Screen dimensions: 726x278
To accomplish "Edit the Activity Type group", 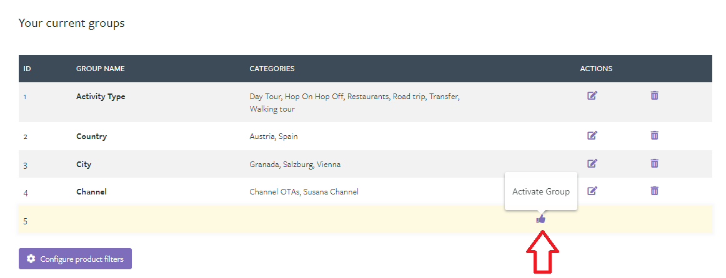I will click(x=592, y=96).
